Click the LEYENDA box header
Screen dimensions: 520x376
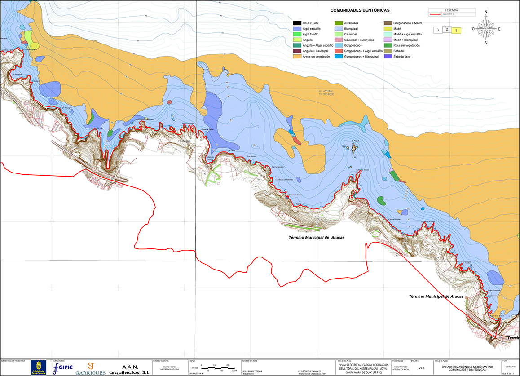pyautogui.click(x=451, y=10)
